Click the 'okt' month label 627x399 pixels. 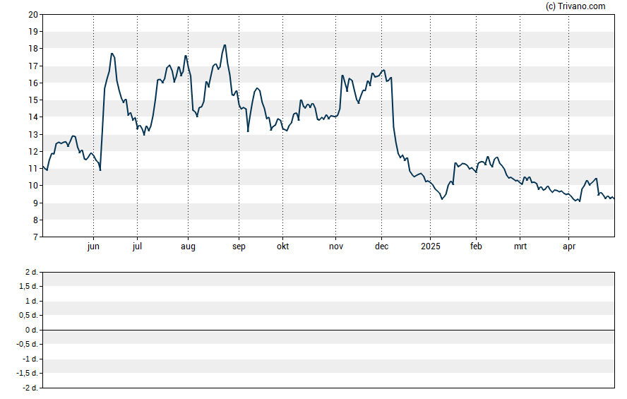click(x=282, y=246)
